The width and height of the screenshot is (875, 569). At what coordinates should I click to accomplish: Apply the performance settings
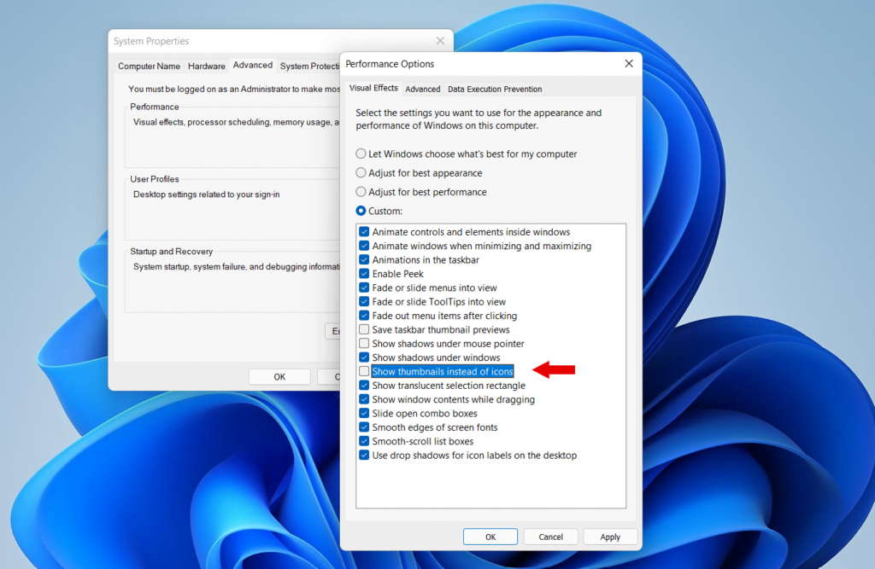coord(610,537)
